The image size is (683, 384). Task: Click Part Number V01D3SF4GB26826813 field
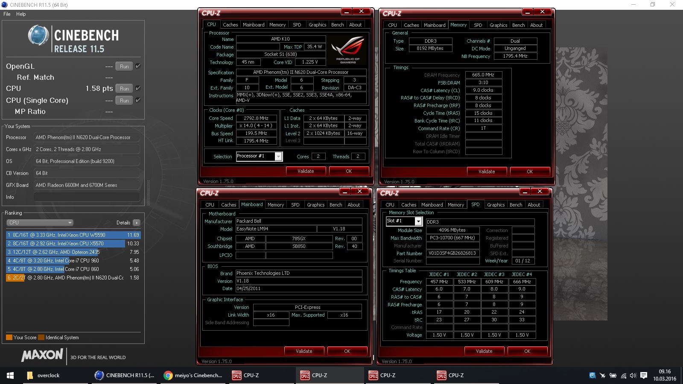pos(453,253)
